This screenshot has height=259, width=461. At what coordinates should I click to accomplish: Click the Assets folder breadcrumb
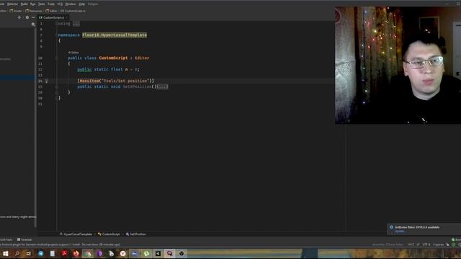coord(16,11)
